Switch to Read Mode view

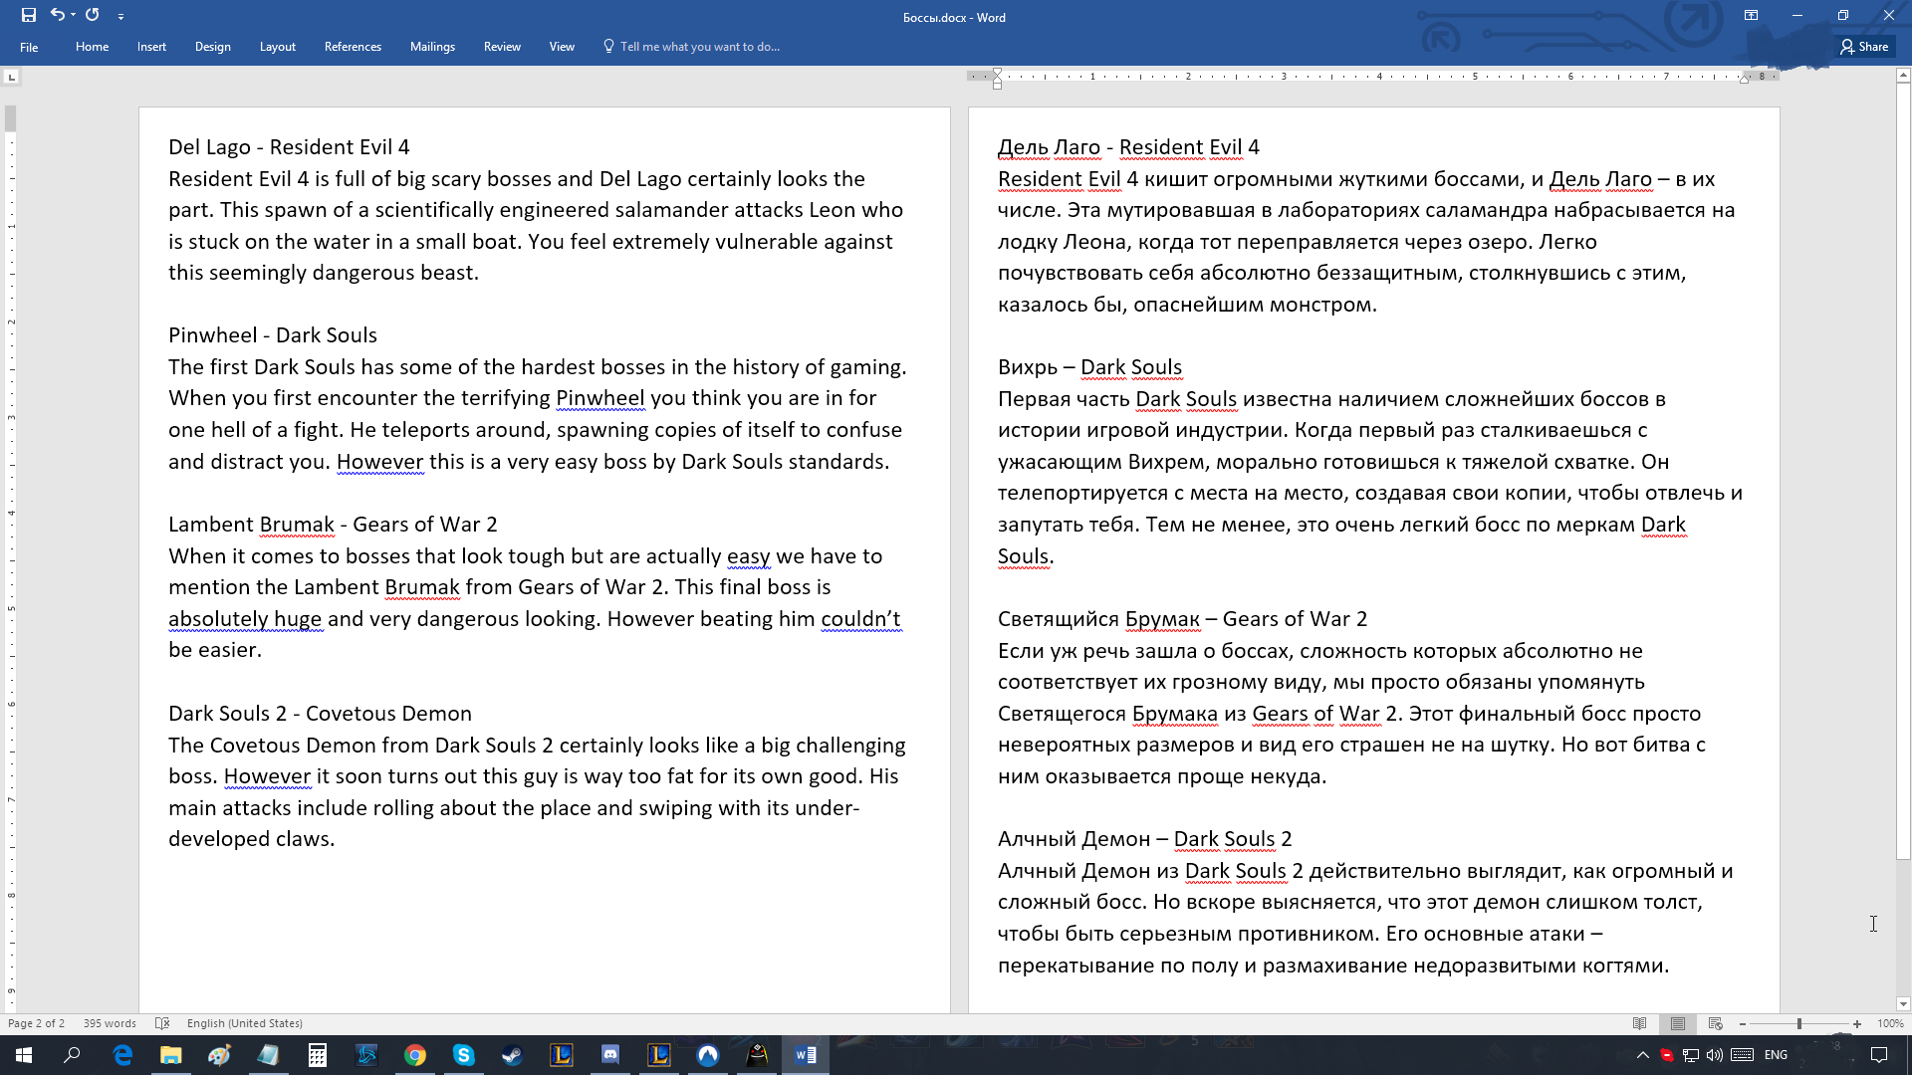pyautogui.click(x=1638, y=1023)
